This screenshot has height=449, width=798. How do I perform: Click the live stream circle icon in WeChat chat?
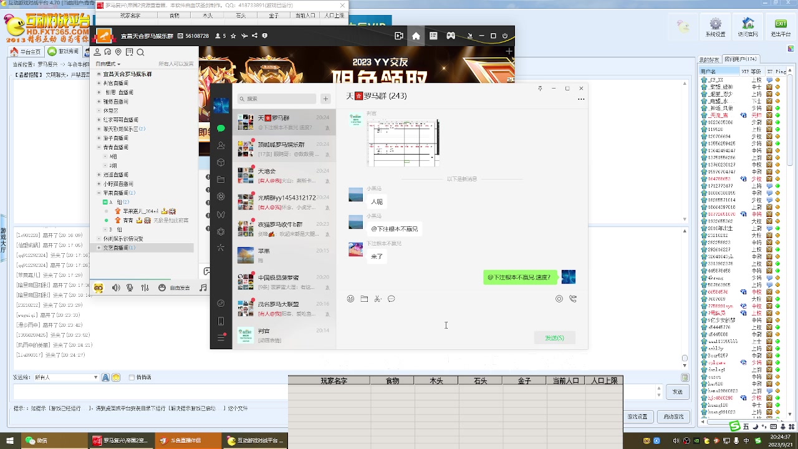tap(559, 299)
